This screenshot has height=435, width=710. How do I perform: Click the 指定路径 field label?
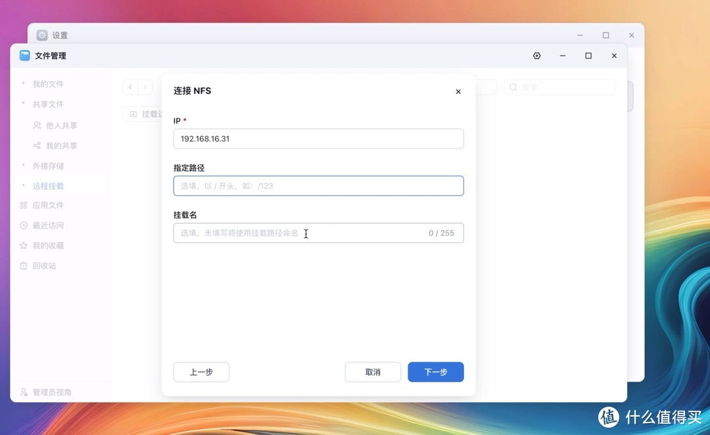coord(189,168)
